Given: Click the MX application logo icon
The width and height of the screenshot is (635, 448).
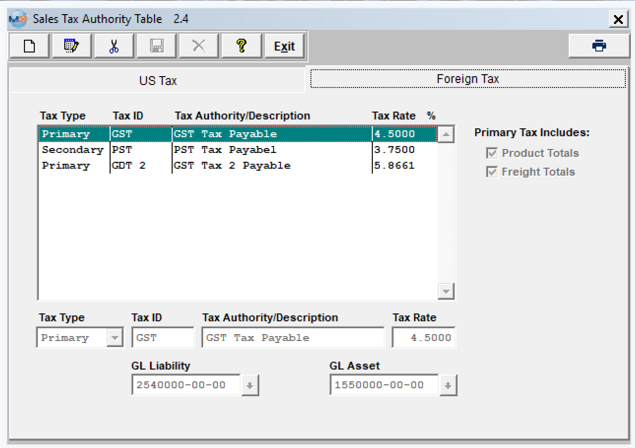Looking at the screenshot, I should [18, 19].
